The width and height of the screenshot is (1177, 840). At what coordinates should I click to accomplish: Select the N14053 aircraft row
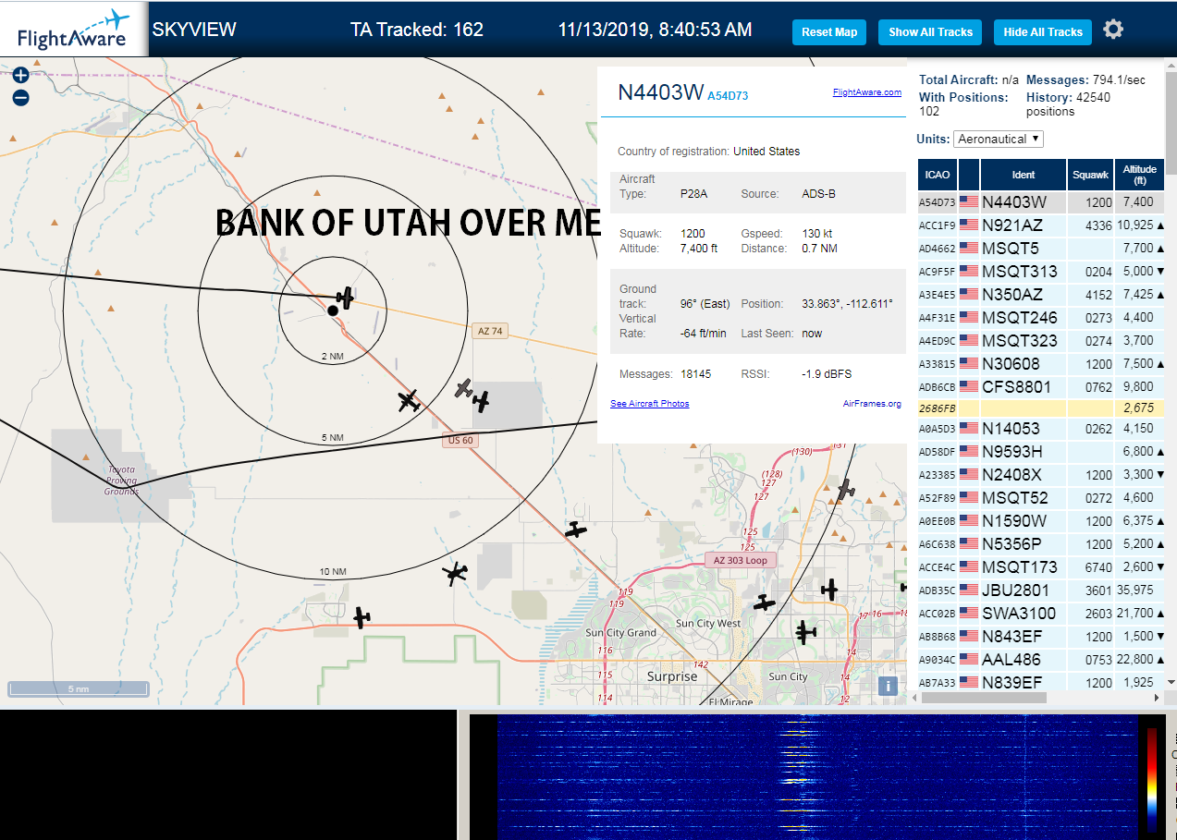(x=1041, y=429)
